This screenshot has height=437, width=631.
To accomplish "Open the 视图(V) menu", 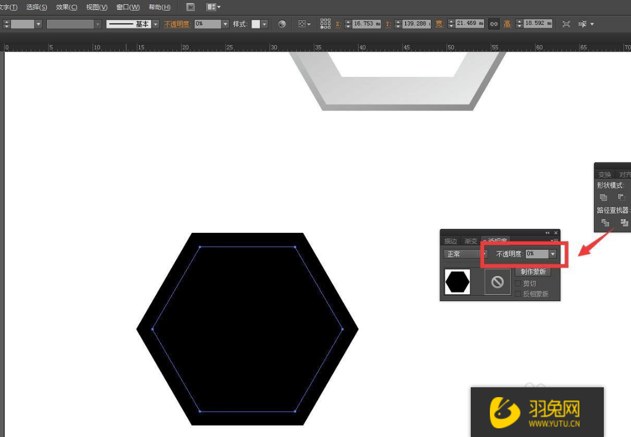I will [97, 8].
